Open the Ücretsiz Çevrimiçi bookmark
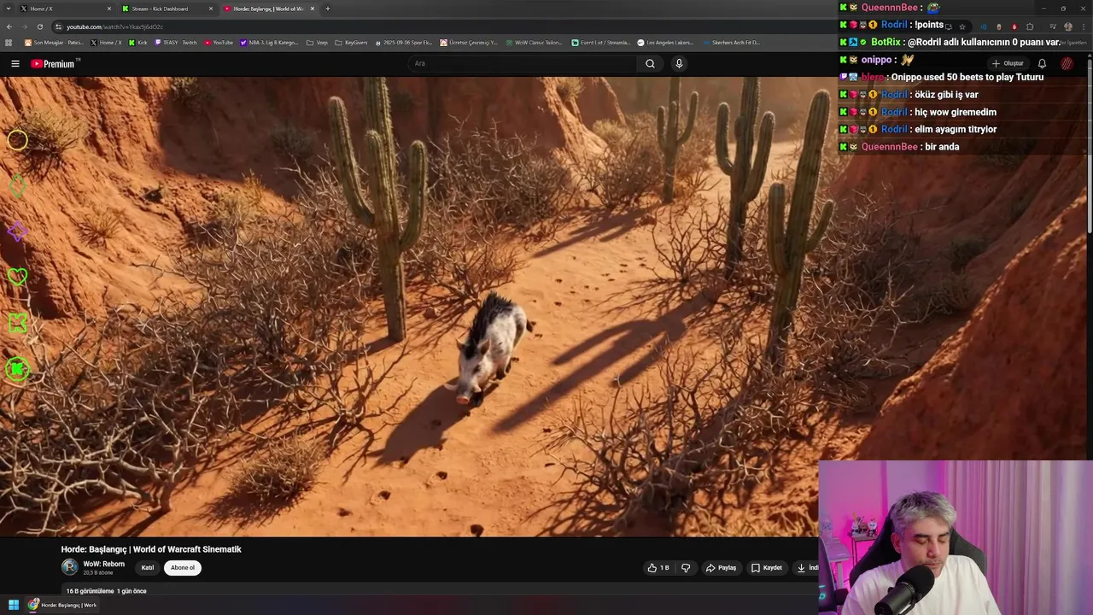This screenshot has width=1093, height=615. click(x=469, y=42)
